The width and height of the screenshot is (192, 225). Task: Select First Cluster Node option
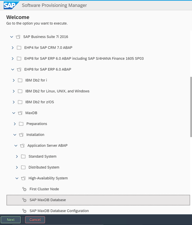point(44,189)
